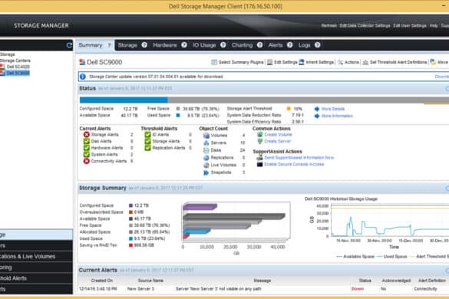Click the green Disk Alerts status icon
Screen dimensions: 449x299
coord(87,141)
